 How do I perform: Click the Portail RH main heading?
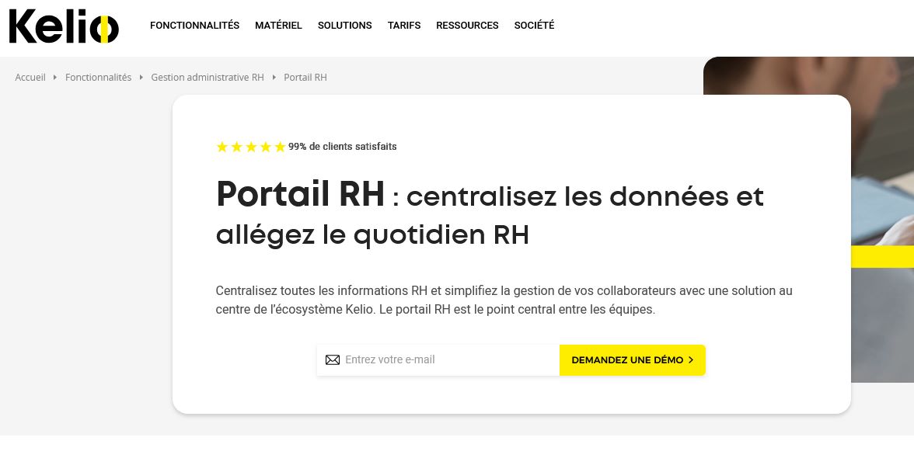point(490,215)
